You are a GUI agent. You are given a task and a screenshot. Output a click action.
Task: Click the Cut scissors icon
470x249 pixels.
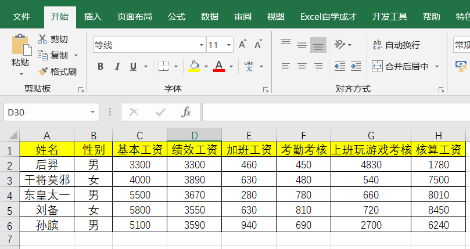[x=42, y=39]
